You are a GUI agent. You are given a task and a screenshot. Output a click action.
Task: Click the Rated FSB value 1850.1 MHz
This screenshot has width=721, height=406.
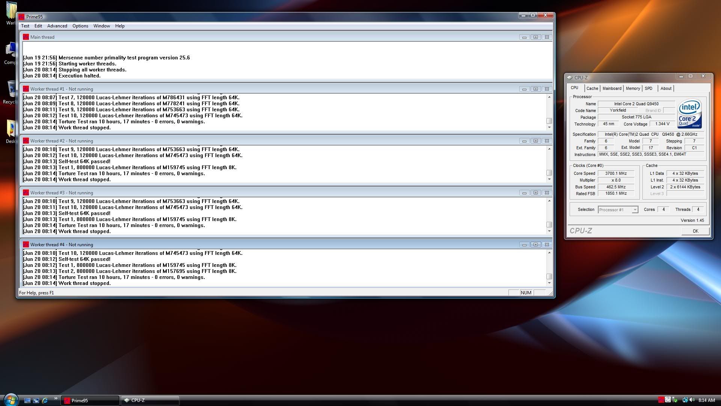coord(616,194)
